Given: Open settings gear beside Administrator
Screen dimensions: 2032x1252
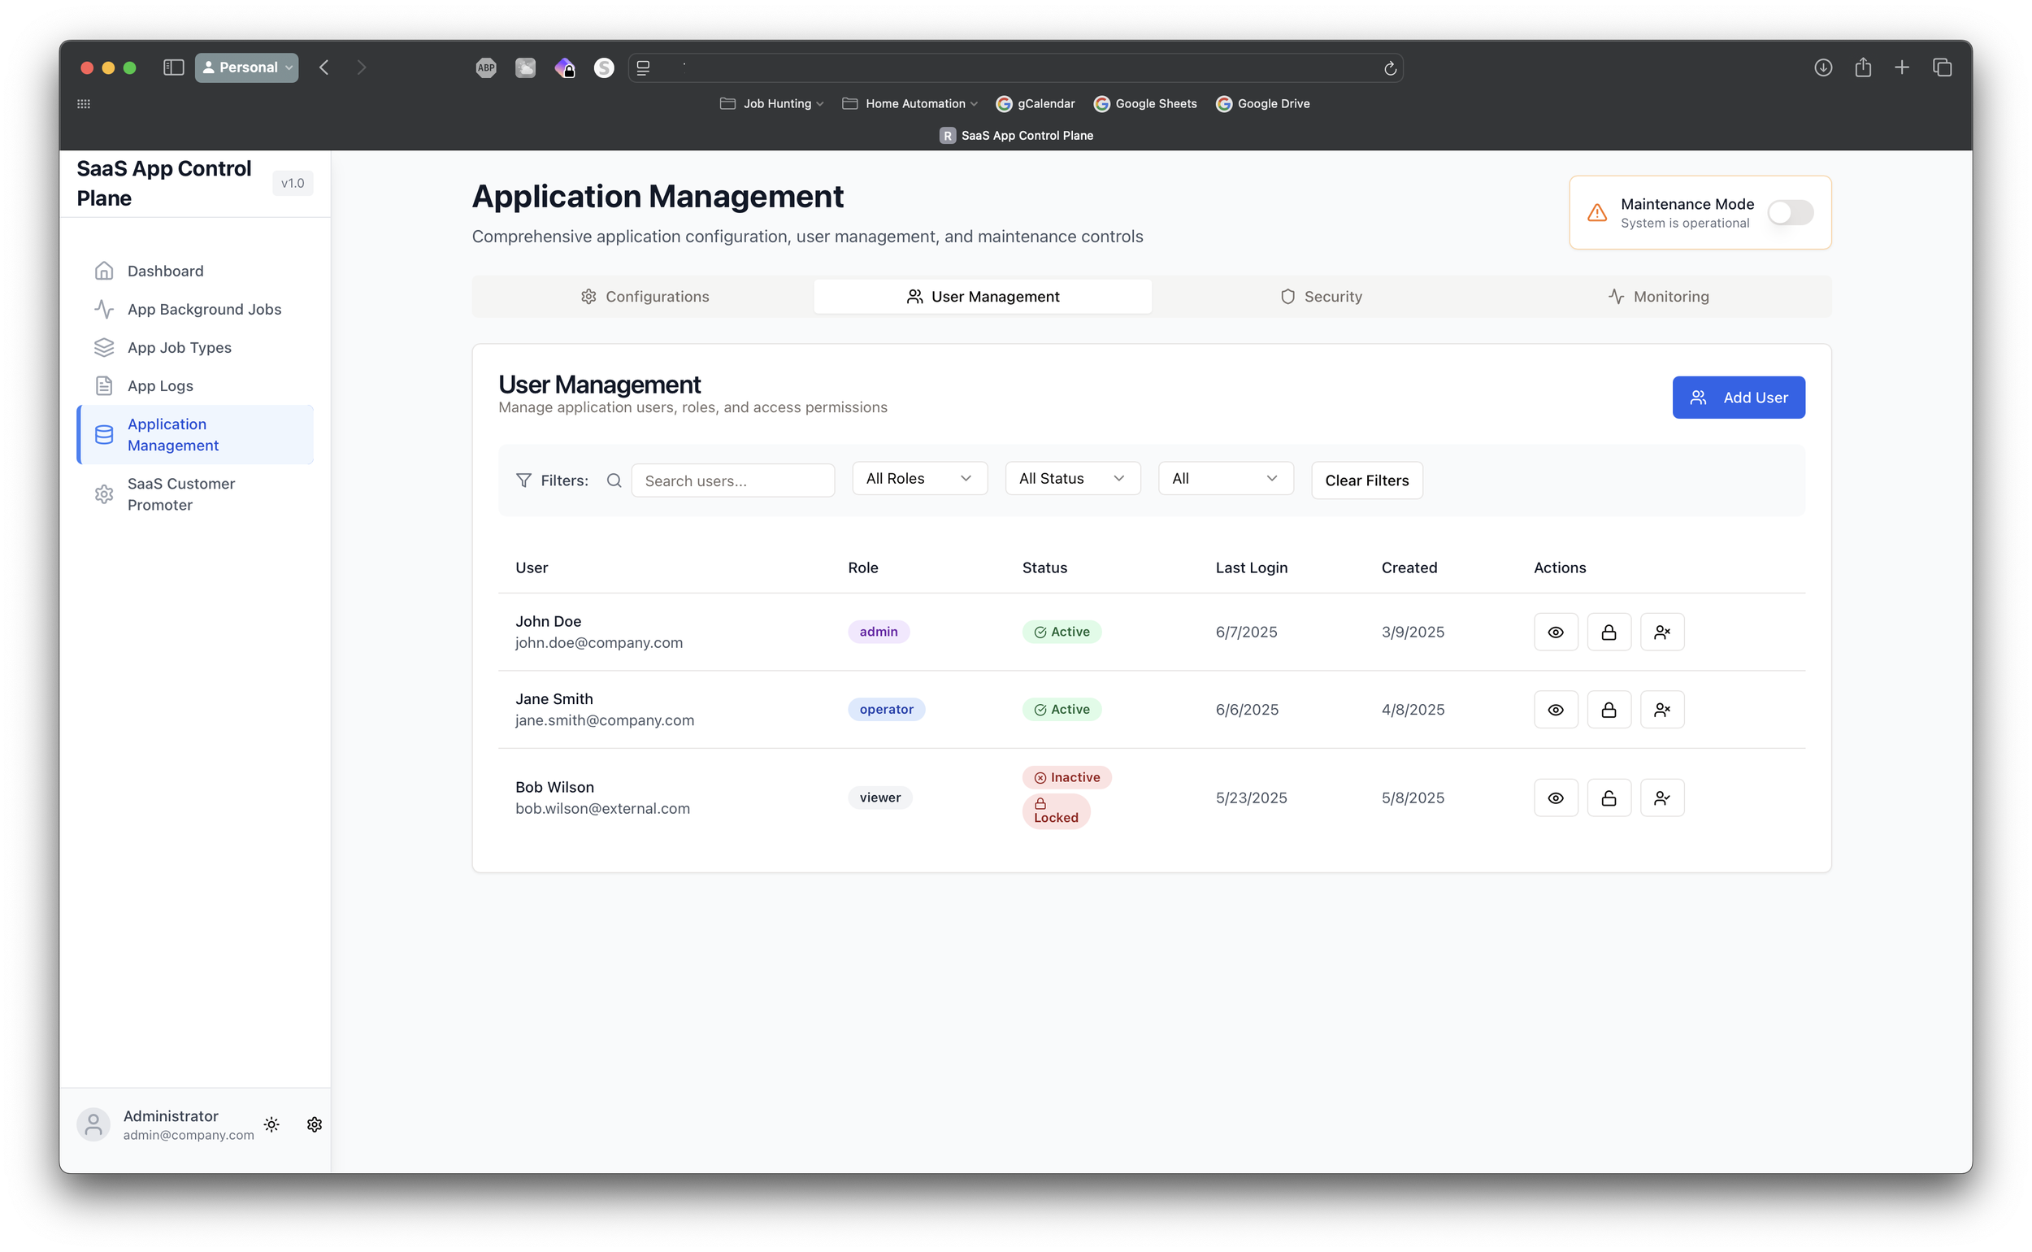Looking at the screenshot, I should pyautogui.click(x=314, y=1124).
